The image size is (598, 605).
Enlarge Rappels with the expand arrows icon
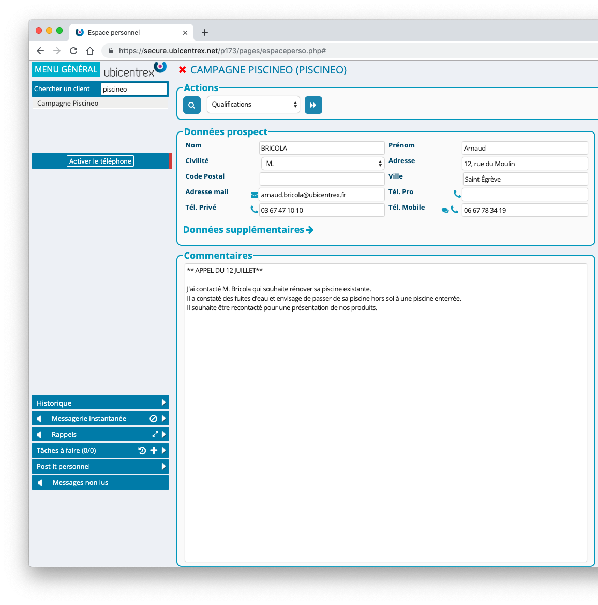click(155, 434)
